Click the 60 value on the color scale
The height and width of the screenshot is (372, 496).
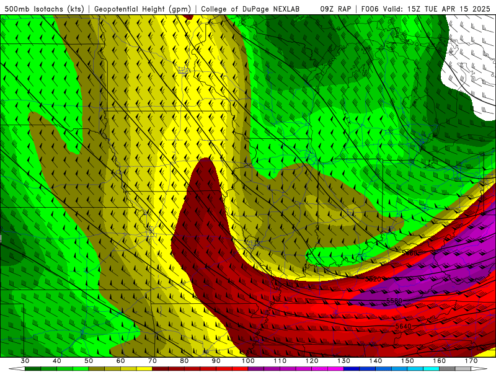[x=120, y=361]
